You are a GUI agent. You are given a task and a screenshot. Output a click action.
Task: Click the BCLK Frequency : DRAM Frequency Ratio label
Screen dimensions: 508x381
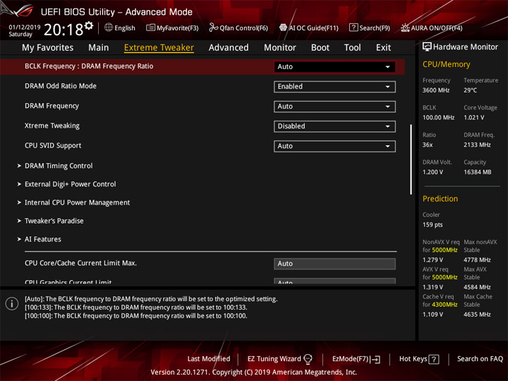pyautogui.click(x=89, y=66)
